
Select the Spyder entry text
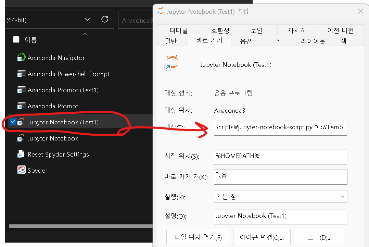(37, 171)
